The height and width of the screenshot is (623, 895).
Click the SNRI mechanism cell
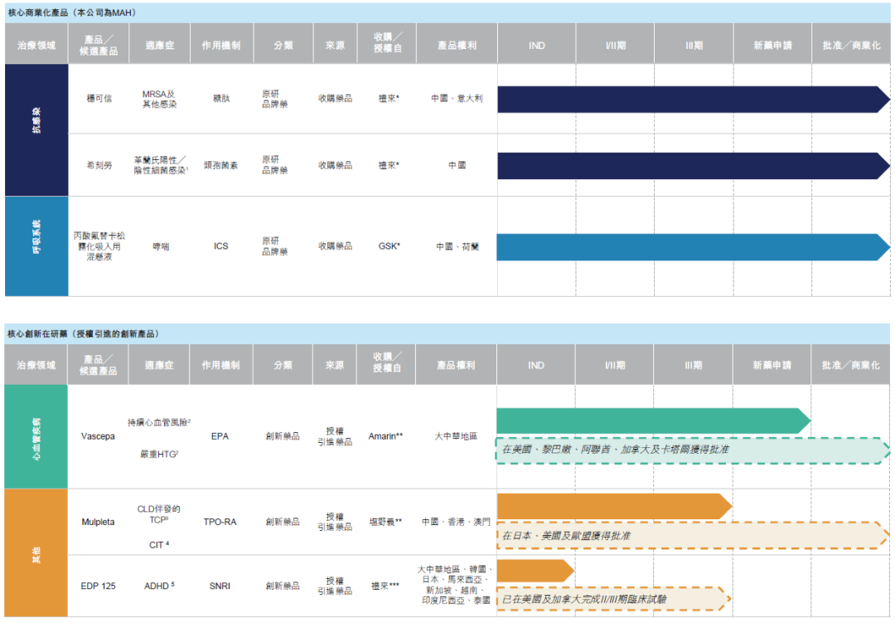(x=220, y=586)
